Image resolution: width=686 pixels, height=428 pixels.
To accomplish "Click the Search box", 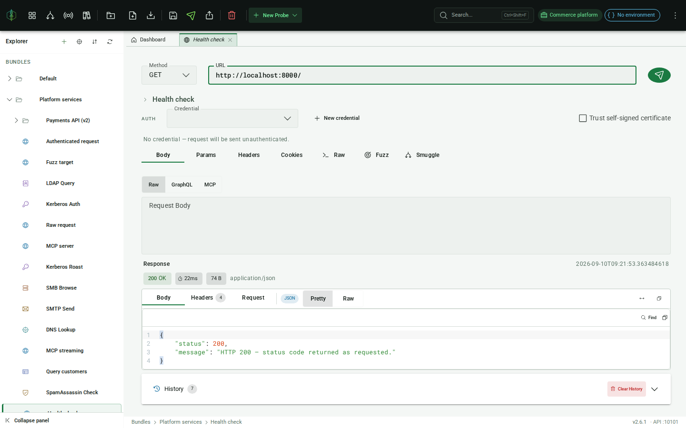I will [x=484, y=15].
